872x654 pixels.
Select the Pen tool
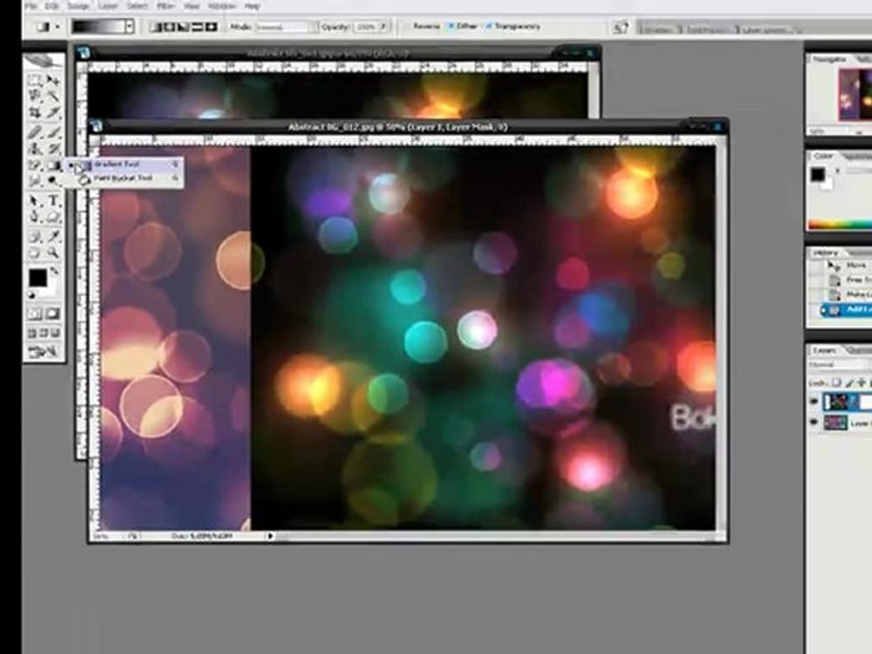(35, 216)
